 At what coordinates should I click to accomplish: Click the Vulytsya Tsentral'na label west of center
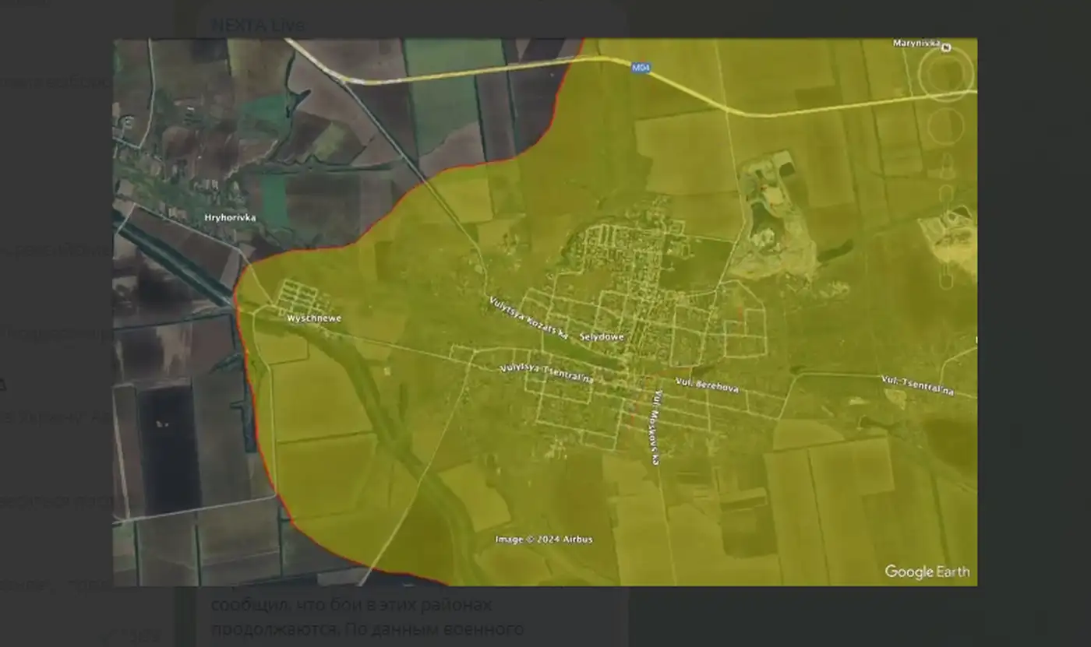coord(547,374)
